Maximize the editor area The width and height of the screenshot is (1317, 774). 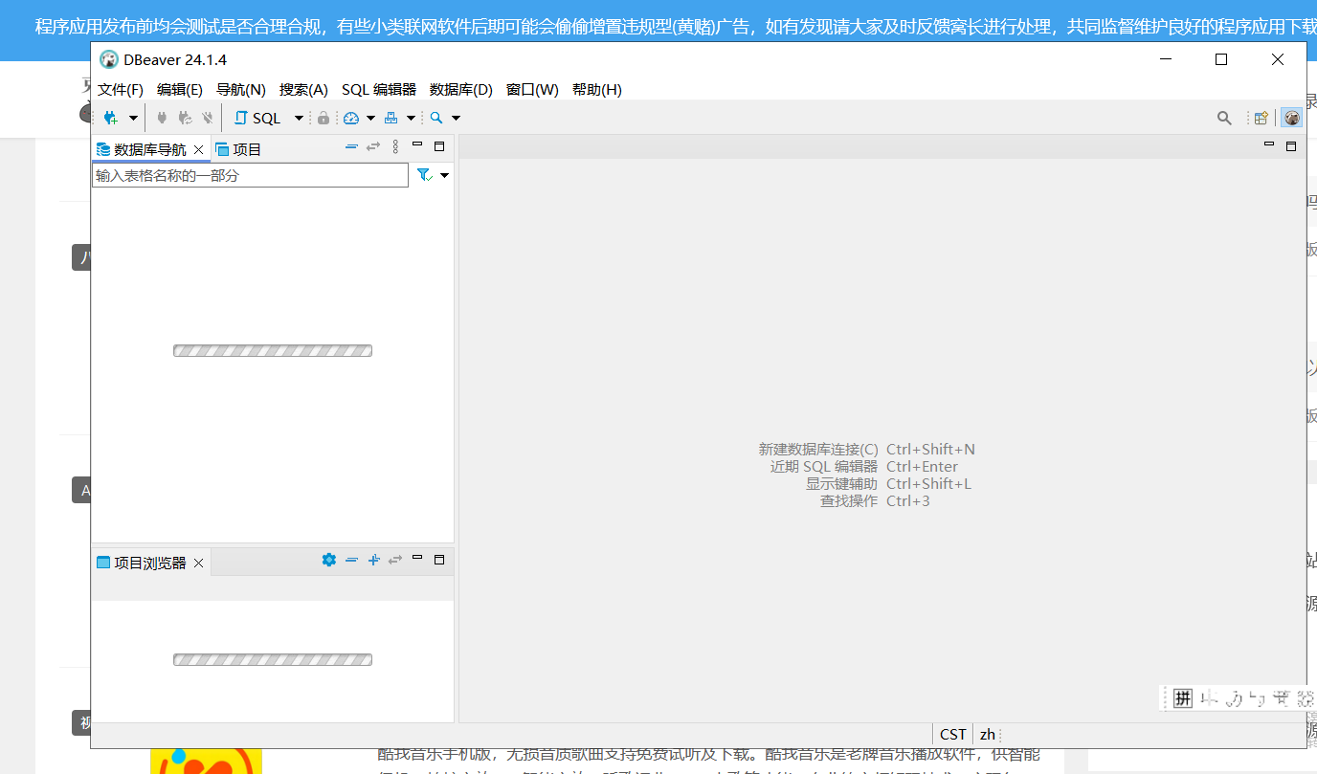coord(1291,146)
